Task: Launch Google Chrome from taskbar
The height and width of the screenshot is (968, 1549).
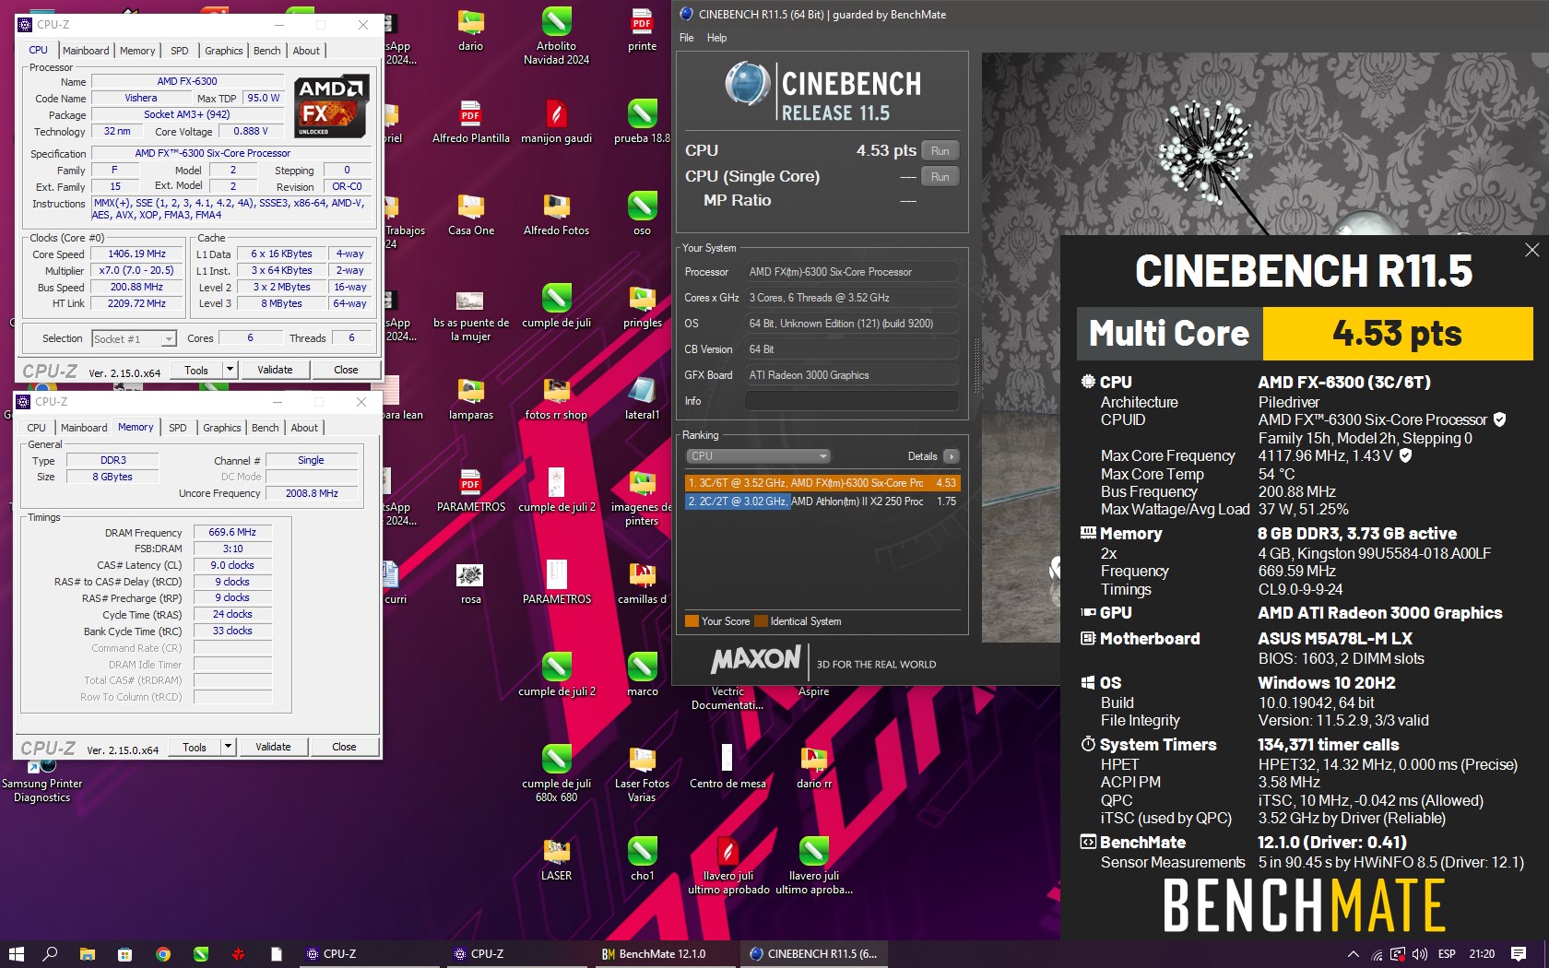Action: click(163, 954)
